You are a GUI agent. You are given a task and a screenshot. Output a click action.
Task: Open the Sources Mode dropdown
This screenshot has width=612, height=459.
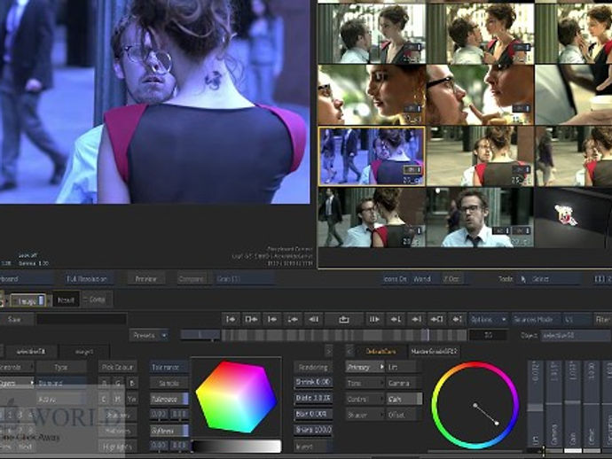pos(536,319)
